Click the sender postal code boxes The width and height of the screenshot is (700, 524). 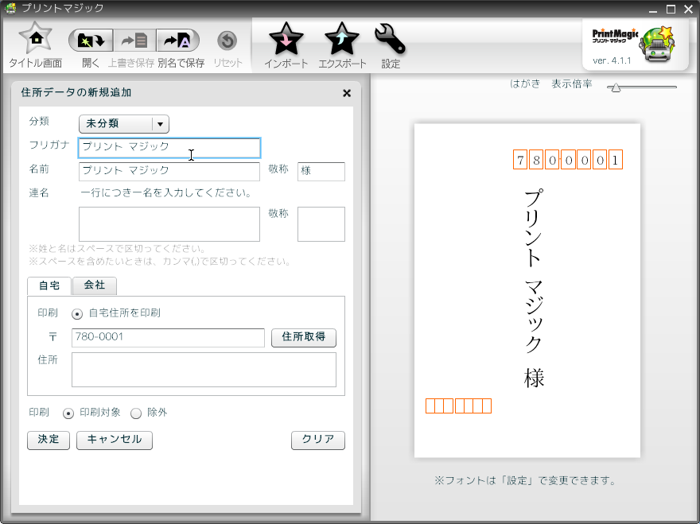coord(458,406)
